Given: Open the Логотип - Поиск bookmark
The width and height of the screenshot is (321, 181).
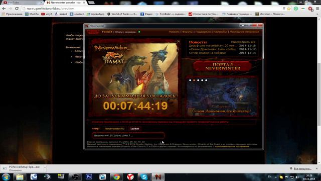Looking at the screenshot, I should (x=270, y=14).
